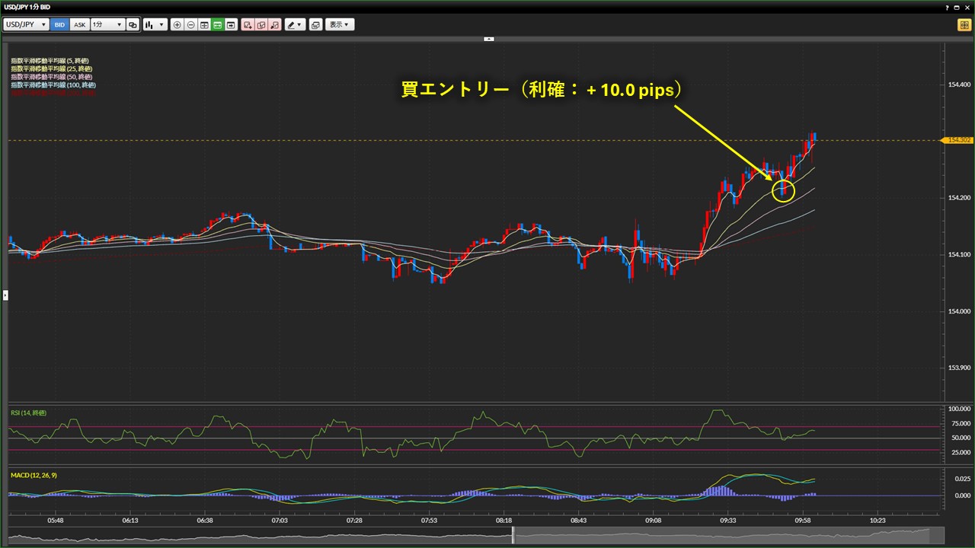Screen dimensions: 975x548
Task: Click the split-columns layout icon
Action: 204,24
